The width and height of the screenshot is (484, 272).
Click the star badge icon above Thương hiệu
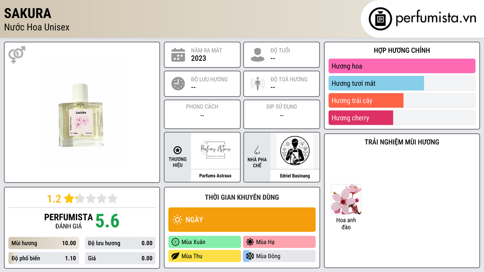[178, 150]
